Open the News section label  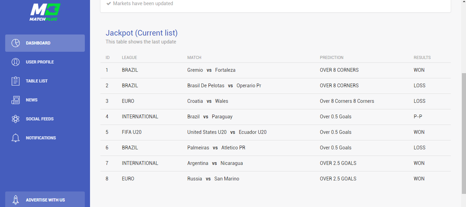pos(32,100)
